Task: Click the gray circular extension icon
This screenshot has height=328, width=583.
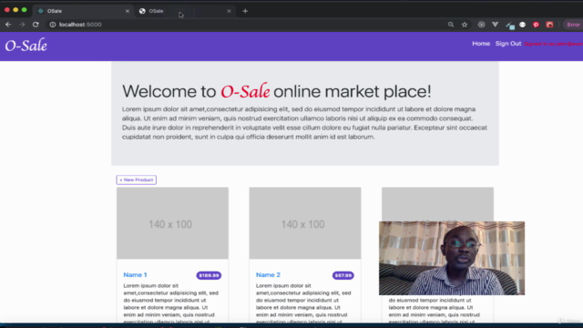Action: pyautogui.click(x=482, y=25)
